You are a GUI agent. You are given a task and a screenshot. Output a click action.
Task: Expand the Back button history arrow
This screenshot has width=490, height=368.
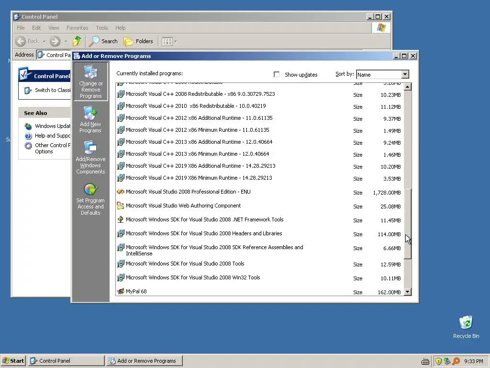pyautogui.click(x=44, y=41)
